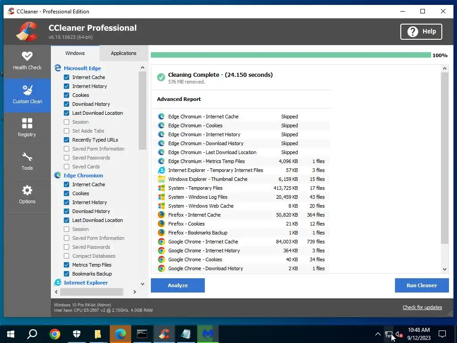Click the muted volume tray icon
457x343 pixels.
tap(399, 334)
